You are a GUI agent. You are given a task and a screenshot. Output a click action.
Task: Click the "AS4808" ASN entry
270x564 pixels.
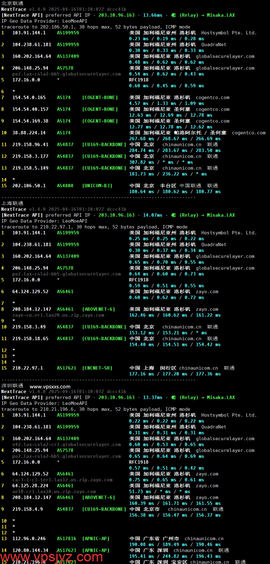pos(65,186)
